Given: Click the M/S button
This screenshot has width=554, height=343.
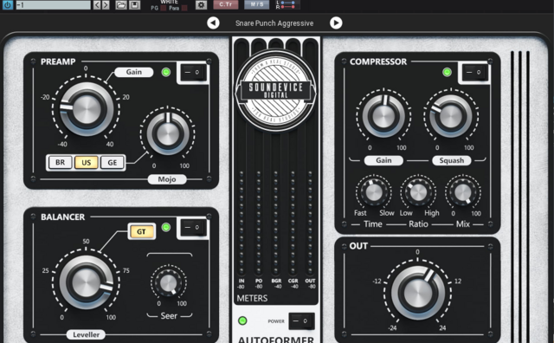Looking at the screenshot, I should (x=257, y=4).
